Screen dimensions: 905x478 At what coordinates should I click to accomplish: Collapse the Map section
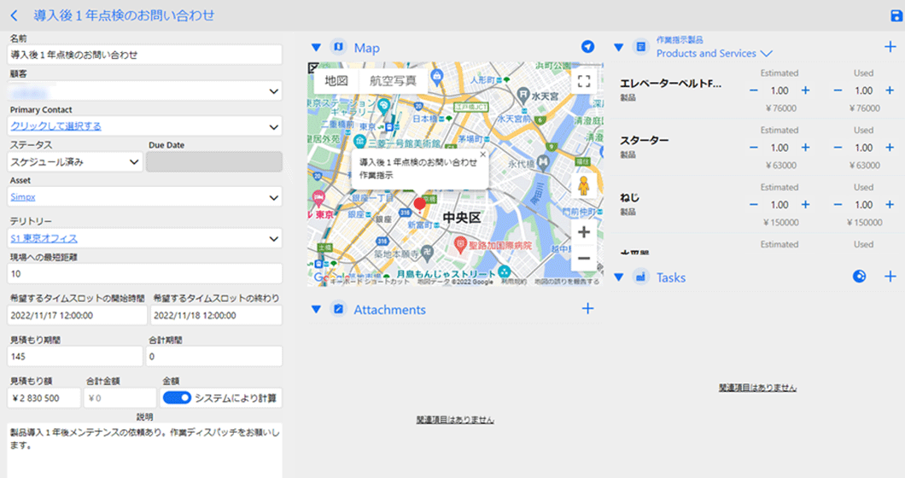click(316, 48)
